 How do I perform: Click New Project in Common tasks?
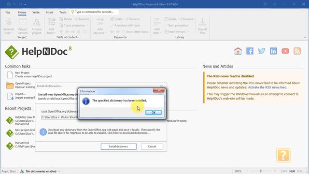[29, 74]
